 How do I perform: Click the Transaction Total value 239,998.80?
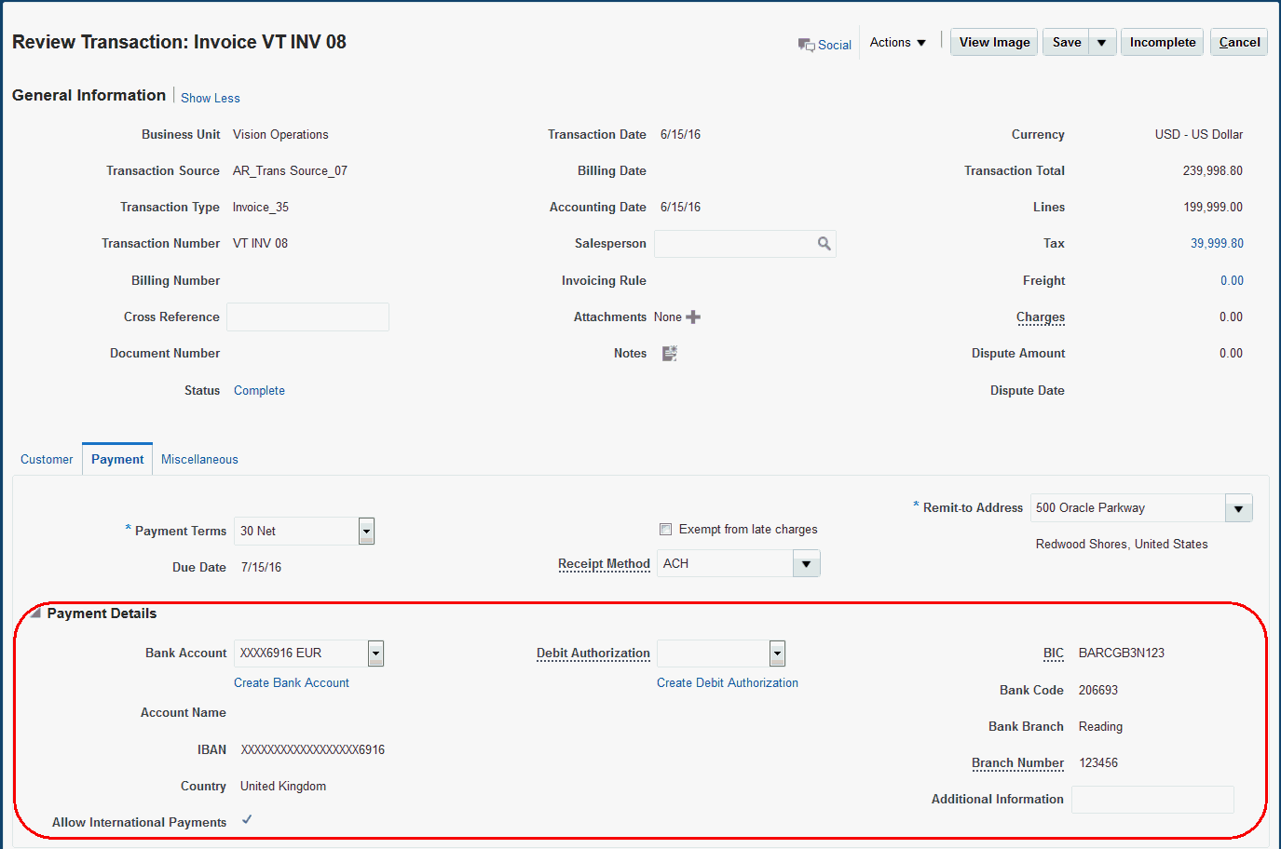[1213, 171]
